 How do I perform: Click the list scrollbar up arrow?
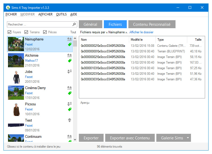click(75, 38)
